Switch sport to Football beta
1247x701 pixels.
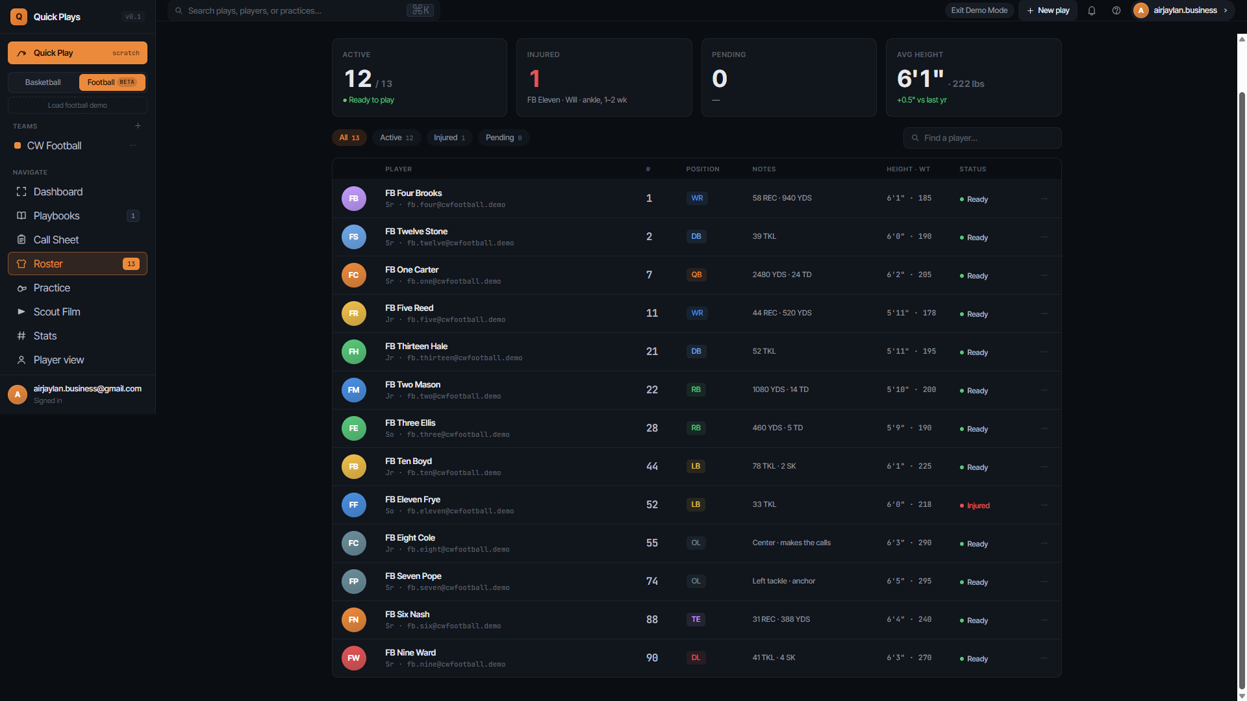click(112, 82)
